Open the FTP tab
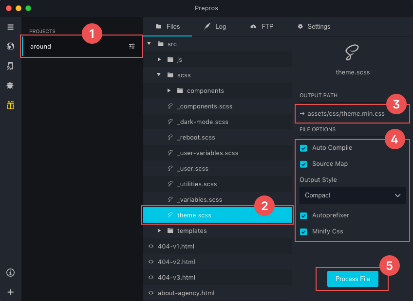Image resolution: width=413 pixels, height=301 pixels. 262,27
